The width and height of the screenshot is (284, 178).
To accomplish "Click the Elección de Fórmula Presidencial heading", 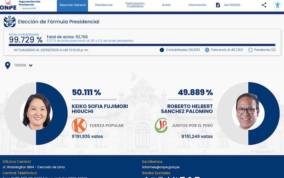I will pyautogui.click(x=59, y=22).
